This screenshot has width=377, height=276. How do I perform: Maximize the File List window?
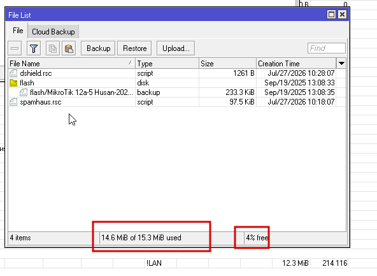coord(331,15)
